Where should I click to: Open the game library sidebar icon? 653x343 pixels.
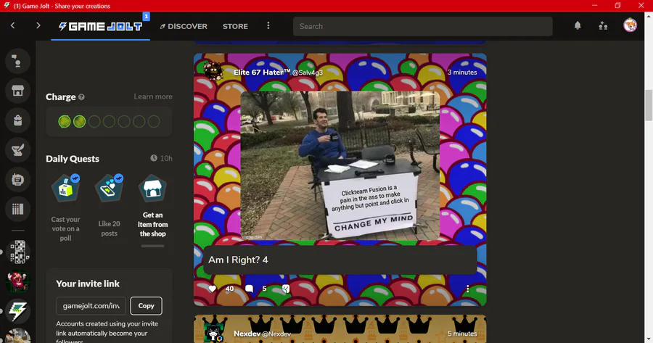17,209
